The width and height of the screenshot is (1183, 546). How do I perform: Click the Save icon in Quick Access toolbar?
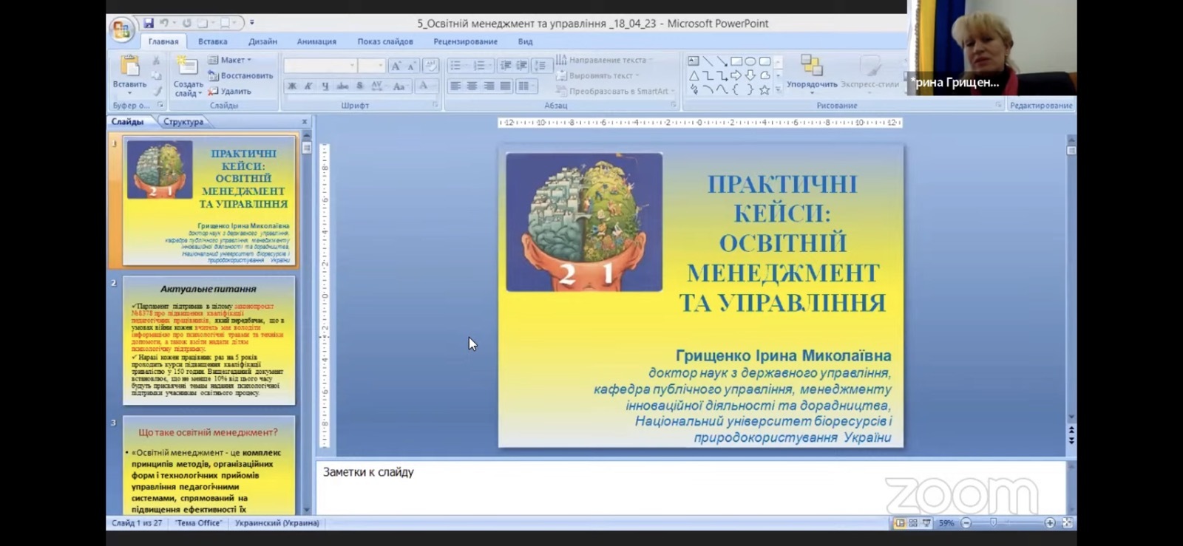point(149,24)
